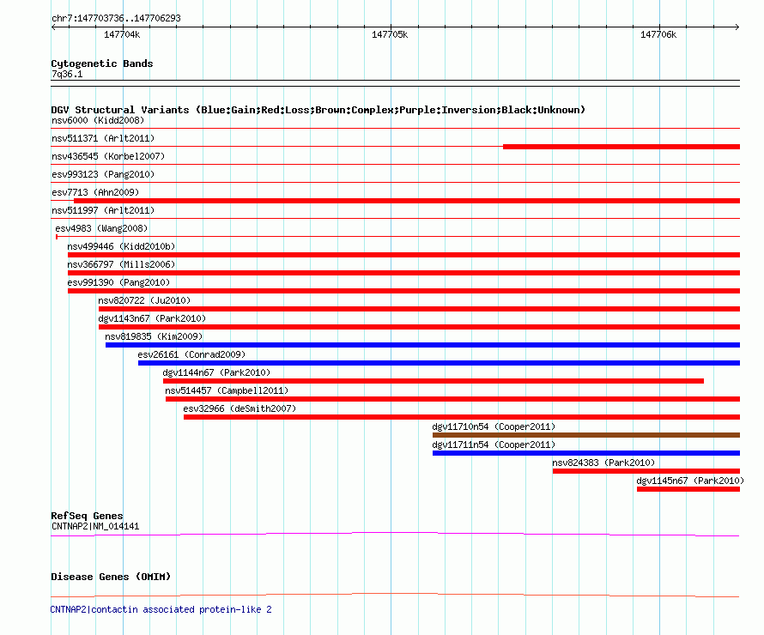Select the brown dgv11710n54 complex variant bar
Screen dimensions: 764x635
(585, 435)
